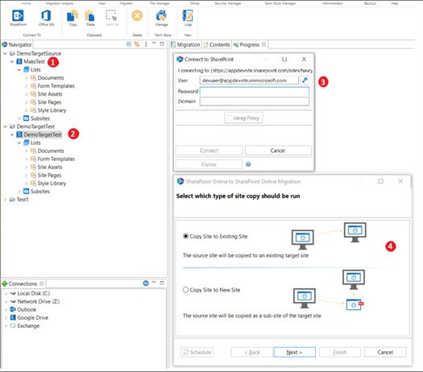Click Cancel in migration wizard
The image size is (423, 372).
pos(385,352)
